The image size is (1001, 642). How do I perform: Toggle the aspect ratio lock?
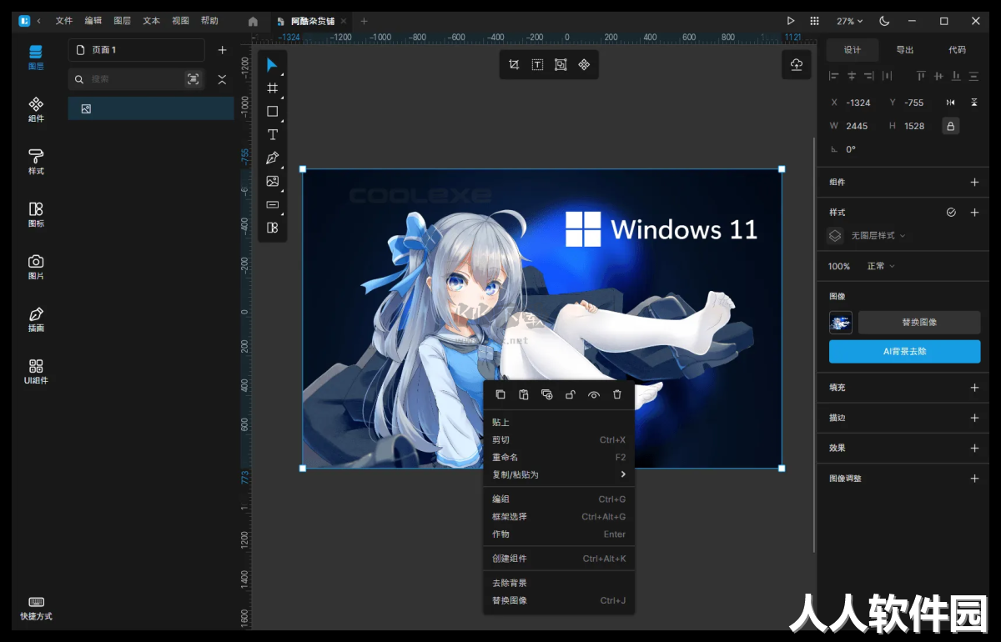click(x=950, y=126)
